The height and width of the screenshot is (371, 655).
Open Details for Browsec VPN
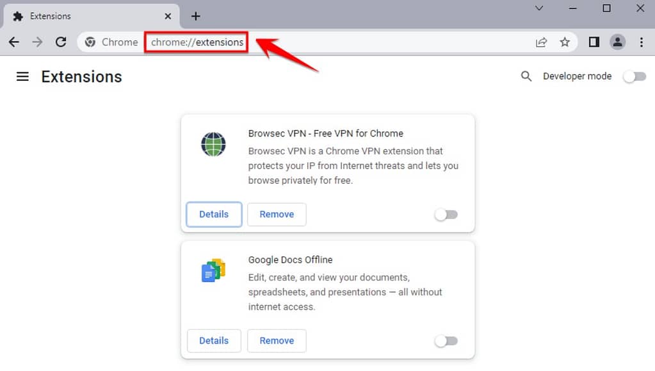point(214,214)
